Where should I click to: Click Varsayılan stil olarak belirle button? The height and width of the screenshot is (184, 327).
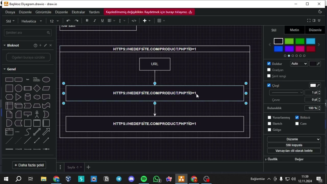(294, 151)
